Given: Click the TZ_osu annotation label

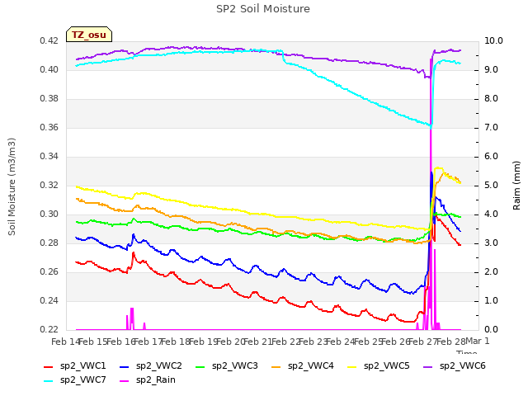Looking at the screenshot, I should click(x=89, y=35).
